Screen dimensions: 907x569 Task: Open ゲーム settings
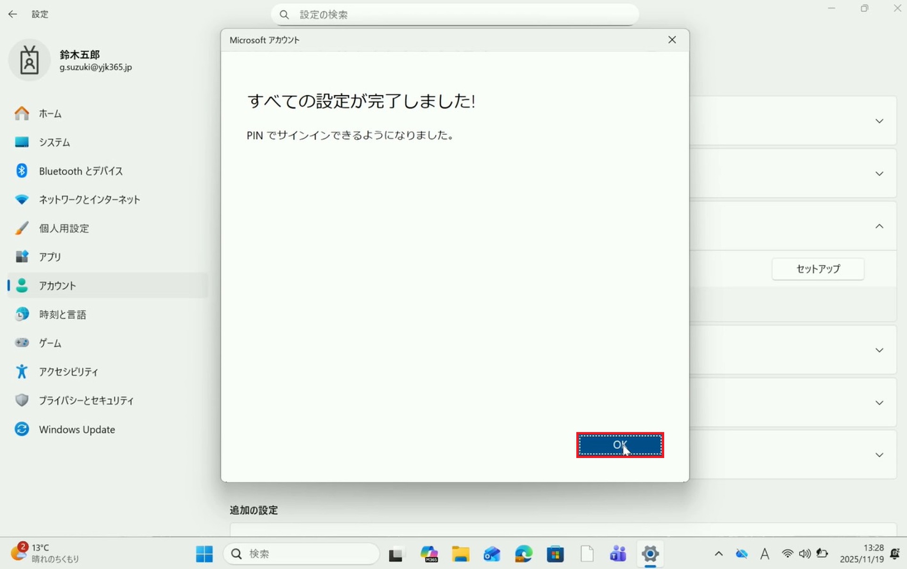(50, 343)
